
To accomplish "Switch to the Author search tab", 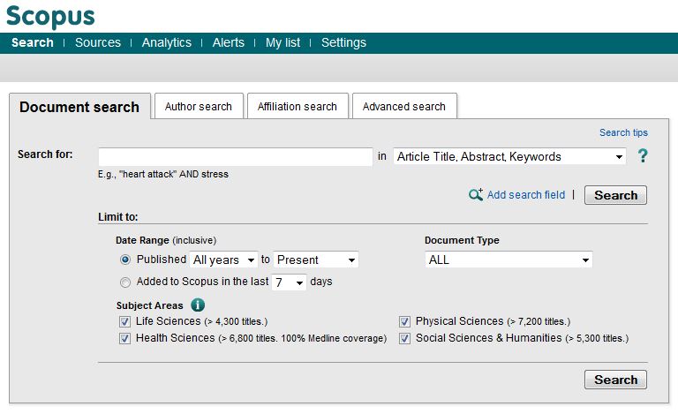I will coord(199,106).
